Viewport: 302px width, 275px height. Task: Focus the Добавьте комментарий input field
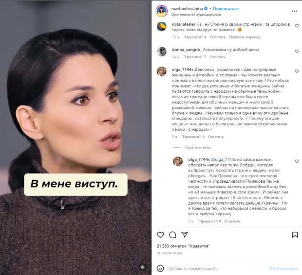click(x=217, y=269)
